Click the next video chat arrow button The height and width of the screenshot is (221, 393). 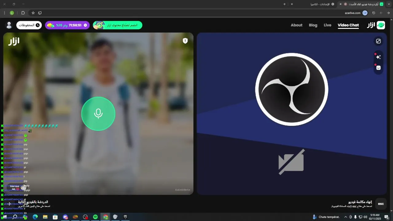(x=10, y=204)
